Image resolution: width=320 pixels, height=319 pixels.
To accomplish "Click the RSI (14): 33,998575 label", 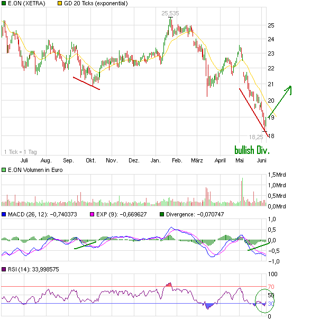I will pos(33,270).
